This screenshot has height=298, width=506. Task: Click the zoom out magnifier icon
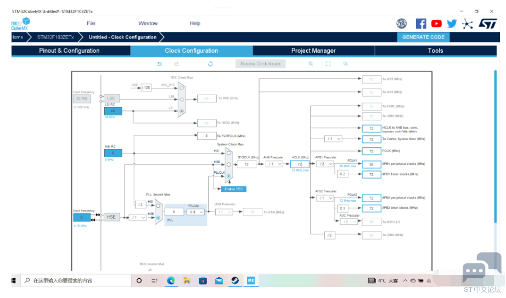[x=346, y=64]
